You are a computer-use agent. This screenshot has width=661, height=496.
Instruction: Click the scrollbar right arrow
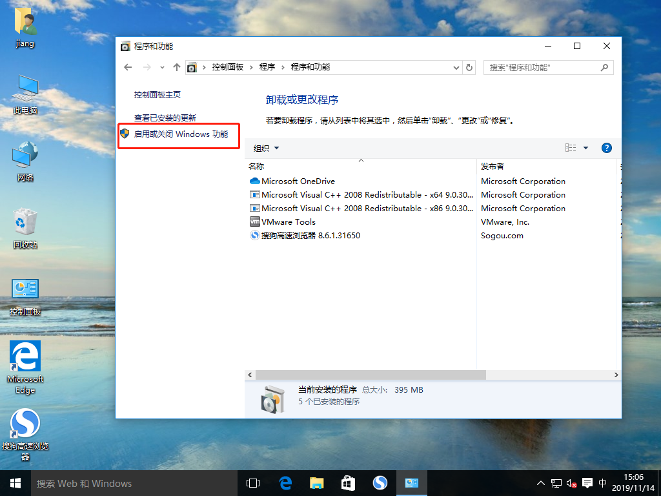coord(616,375)
